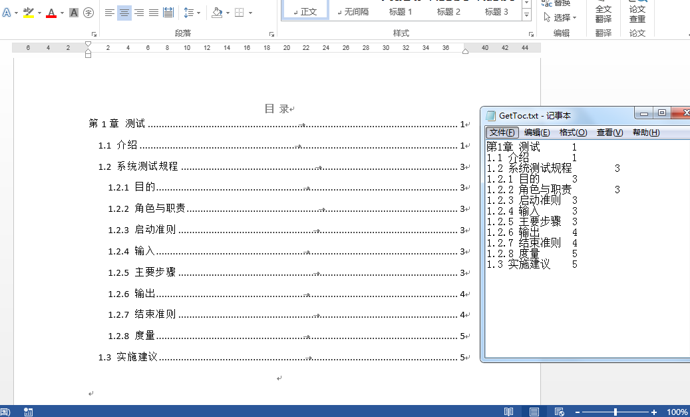Viewport: 690px width, 417px height.
Task: Open shading color dropdown arrow
Action: pyautogui.click(x=228, y=13)
